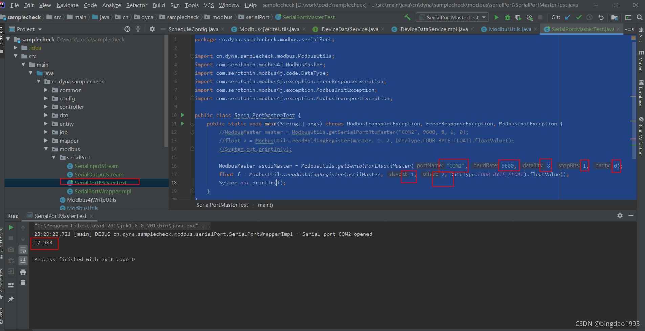
Task: Open Search Everywhere magnifier icon
Action: 640,17
